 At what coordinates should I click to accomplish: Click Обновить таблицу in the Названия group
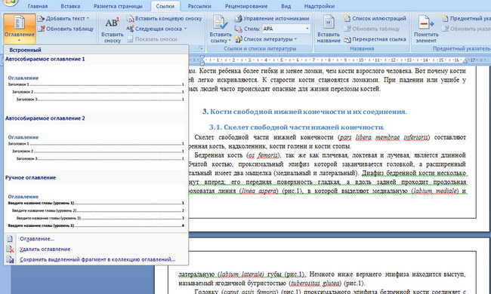[372, 29]
